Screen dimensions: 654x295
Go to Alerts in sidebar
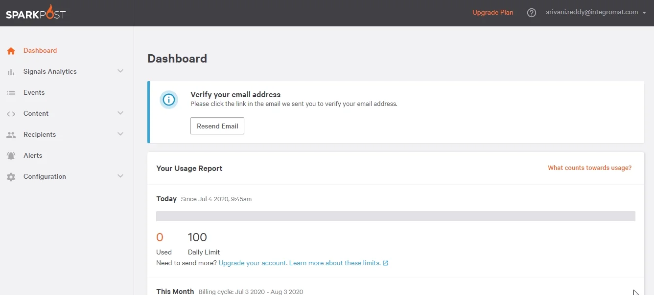[33, 155]
